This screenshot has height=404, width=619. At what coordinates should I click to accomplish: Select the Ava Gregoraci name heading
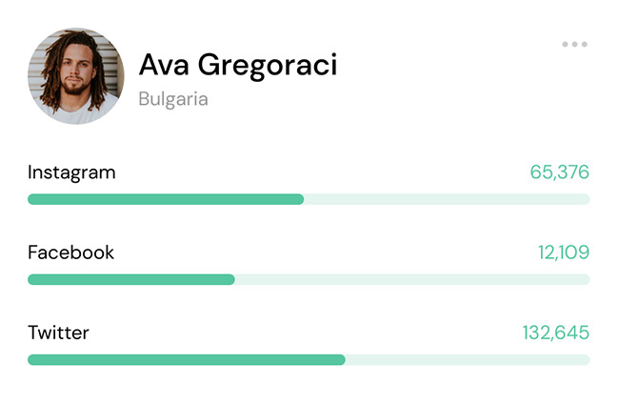coord(237,65)
